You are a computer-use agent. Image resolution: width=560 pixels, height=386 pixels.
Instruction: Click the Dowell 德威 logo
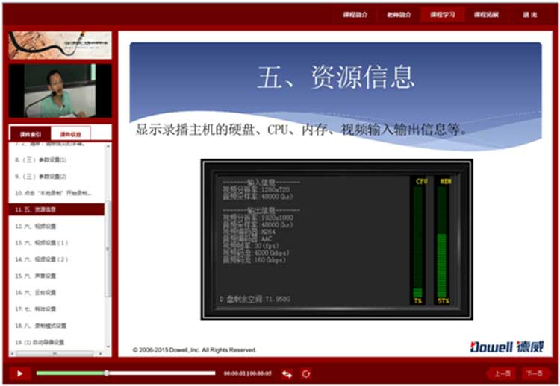(x=507, y=347)
